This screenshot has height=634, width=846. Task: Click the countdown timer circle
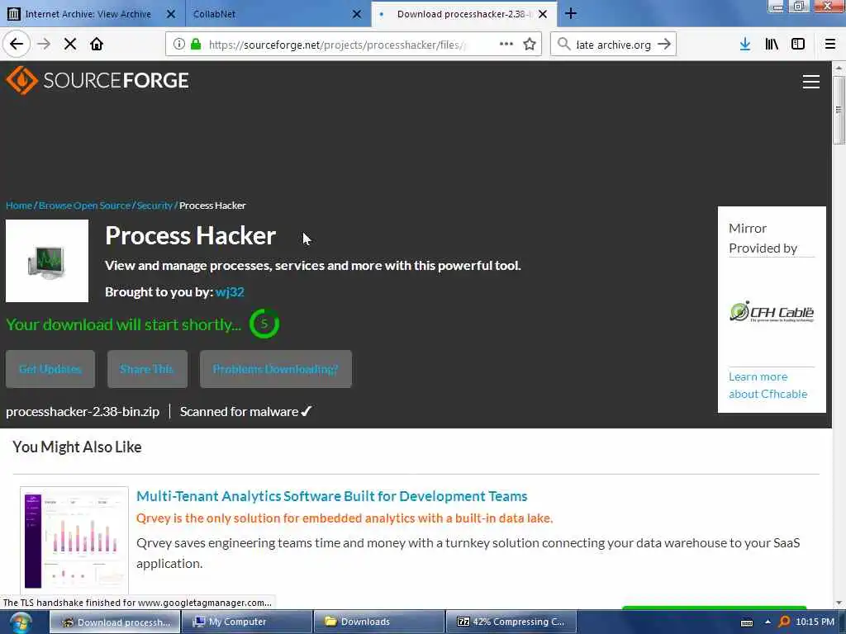click(264, 324)
